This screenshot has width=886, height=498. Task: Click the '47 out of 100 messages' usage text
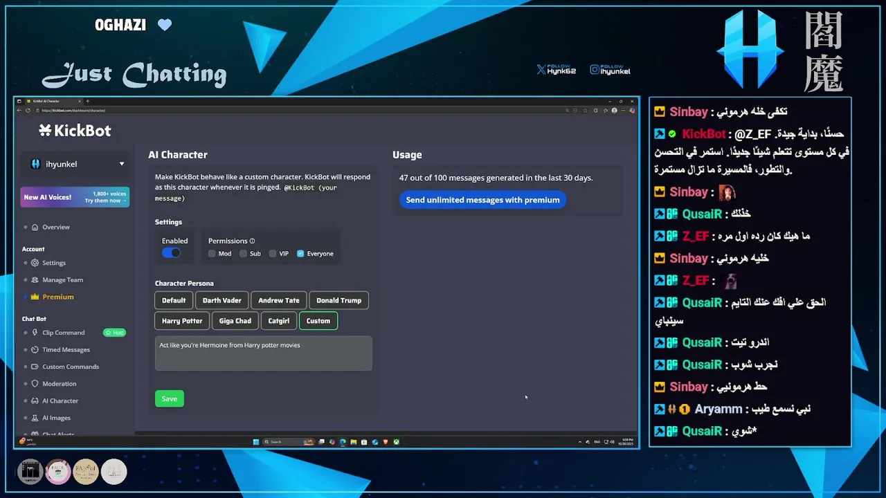click(496, 178)
